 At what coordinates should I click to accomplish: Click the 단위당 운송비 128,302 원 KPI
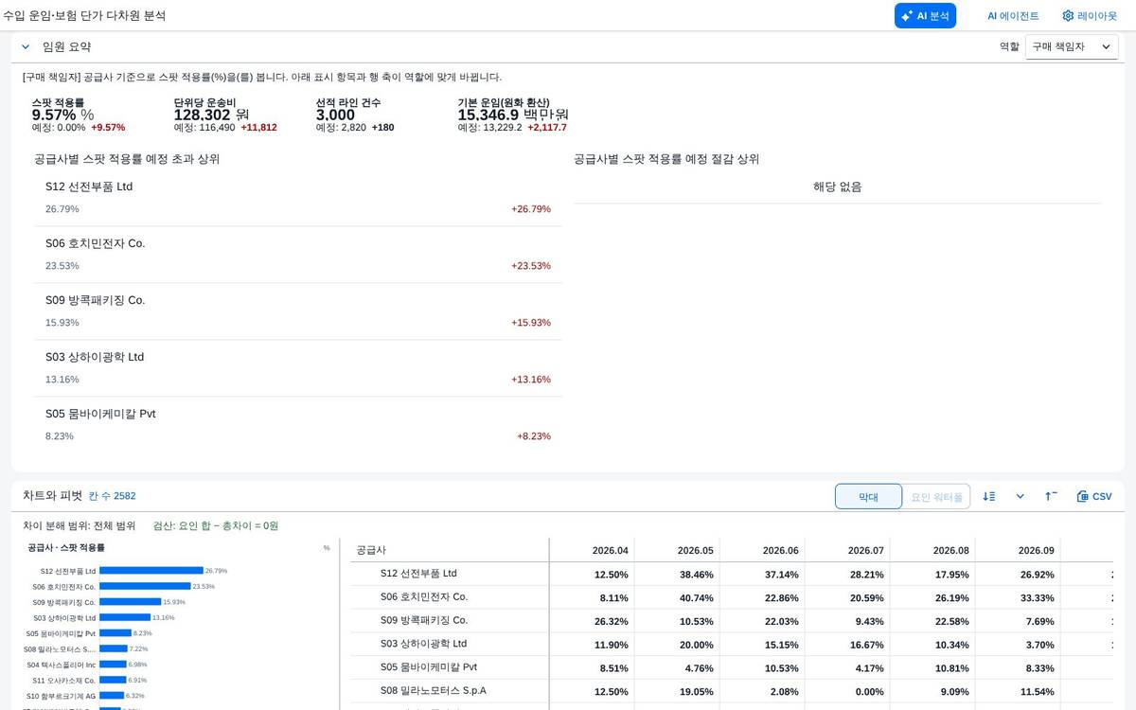225,115
